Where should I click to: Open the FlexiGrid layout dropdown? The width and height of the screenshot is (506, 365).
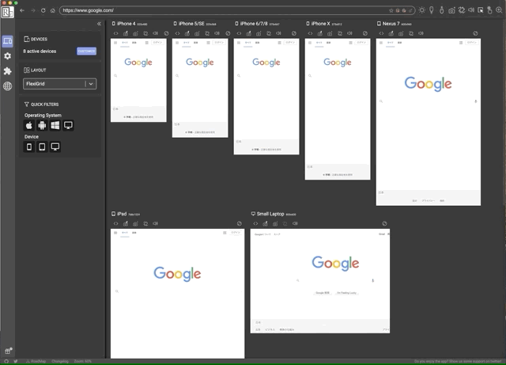[59, 83]
